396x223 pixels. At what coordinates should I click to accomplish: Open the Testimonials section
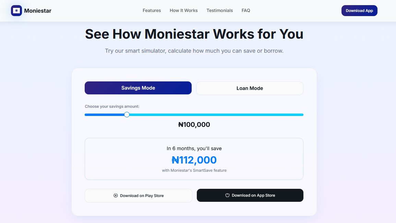[x=219, y=10]
